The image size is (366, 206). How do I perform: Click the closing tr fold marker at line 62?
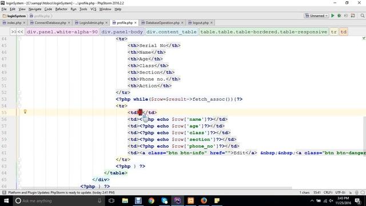pos(19,160)
